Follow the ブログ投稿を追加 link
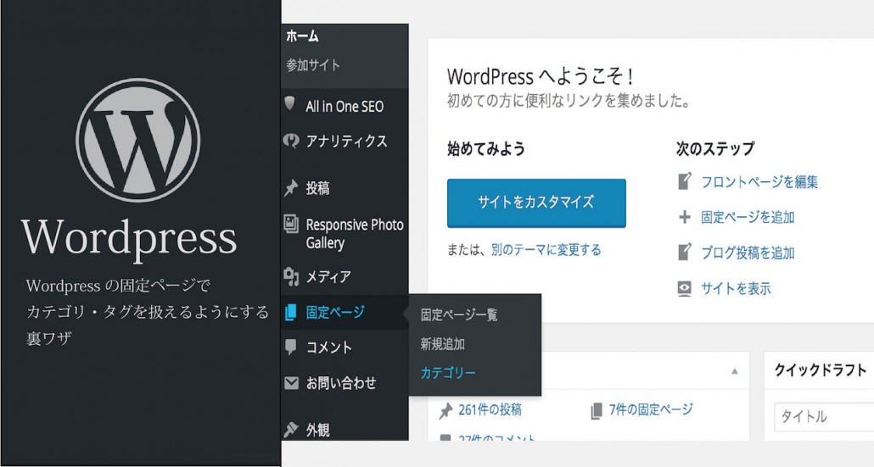The height and width of the screenshot is (467, 874). (748, 253)
